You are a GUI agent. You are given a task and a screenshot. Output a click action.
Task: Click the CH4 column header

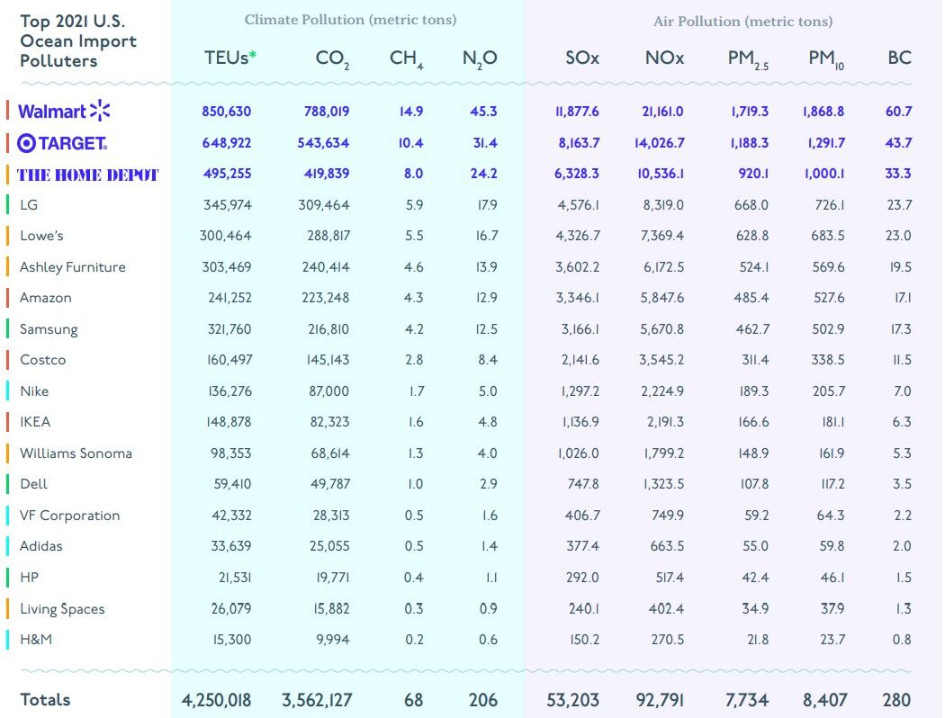tap(406, 59)
